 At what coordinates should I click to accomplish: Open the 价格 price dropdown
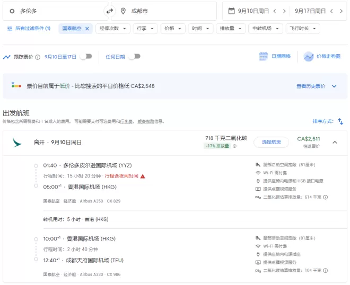point(173,29)
